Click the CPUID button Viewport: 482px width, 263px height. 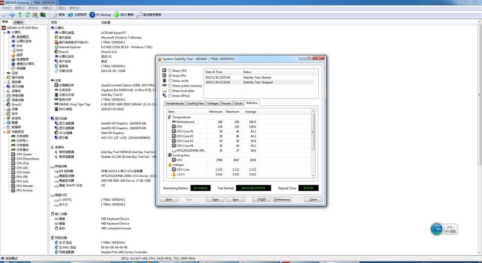click(261, 199)
